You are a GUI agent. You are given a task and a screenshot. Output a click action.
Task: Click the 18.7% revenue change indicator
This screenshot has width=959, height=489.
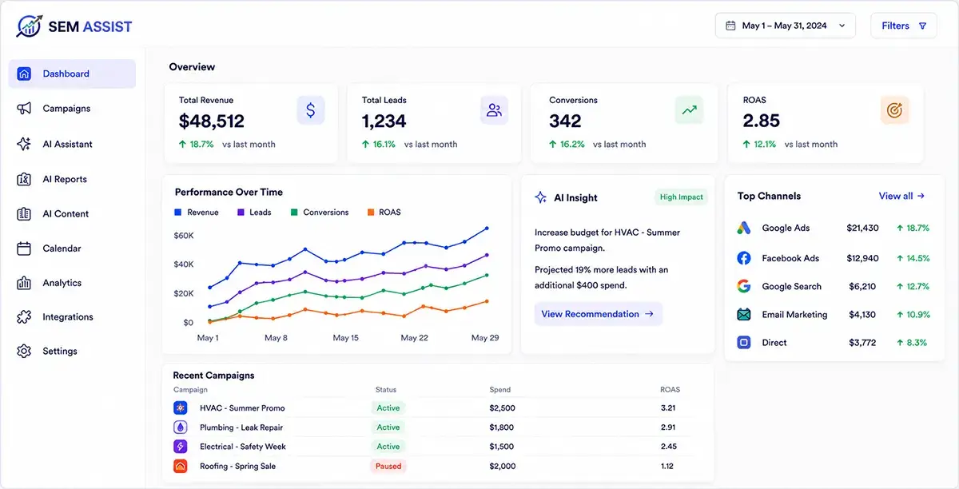(197, 145)
